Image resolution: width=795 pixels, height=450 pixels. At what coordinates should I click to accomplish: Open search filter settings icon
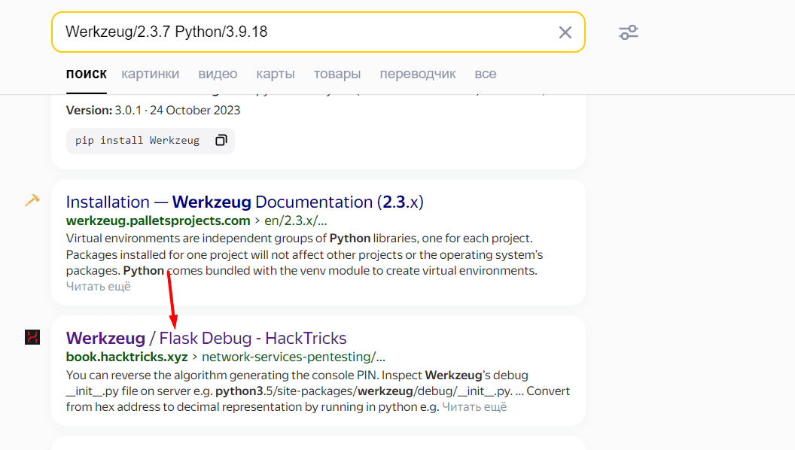pyautogui.click(x=628, y=32)
